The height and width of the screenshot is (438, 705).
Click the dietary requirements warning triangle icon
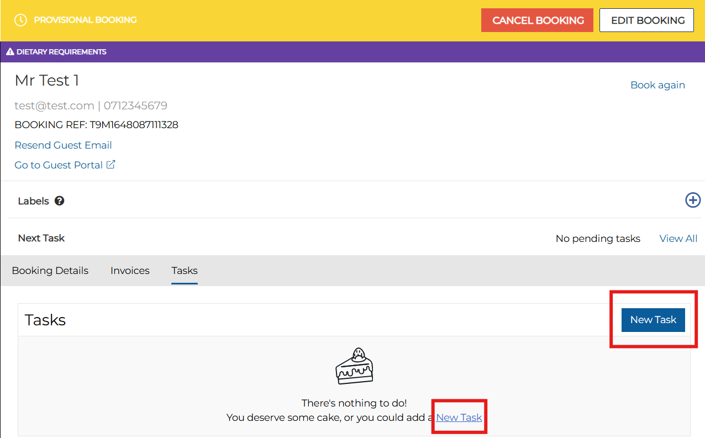[10, 52]
